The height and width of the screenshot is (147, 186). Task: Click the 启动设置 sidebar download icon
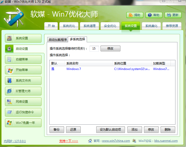tap(9, 49)
